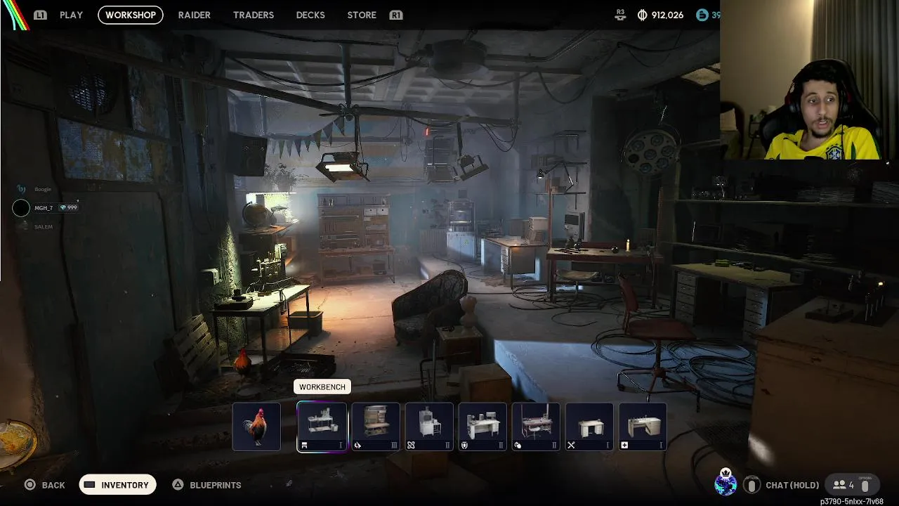The image size is (899, 506).
Task: Switch to the RAIDER tab
Action: coord(194,15)
